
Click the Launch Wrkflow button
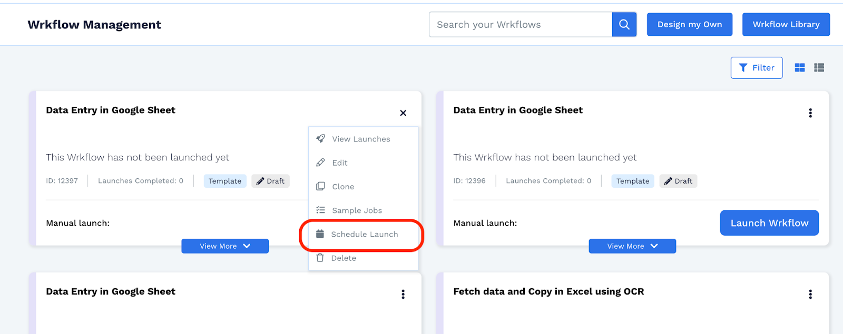click(769, 223)
